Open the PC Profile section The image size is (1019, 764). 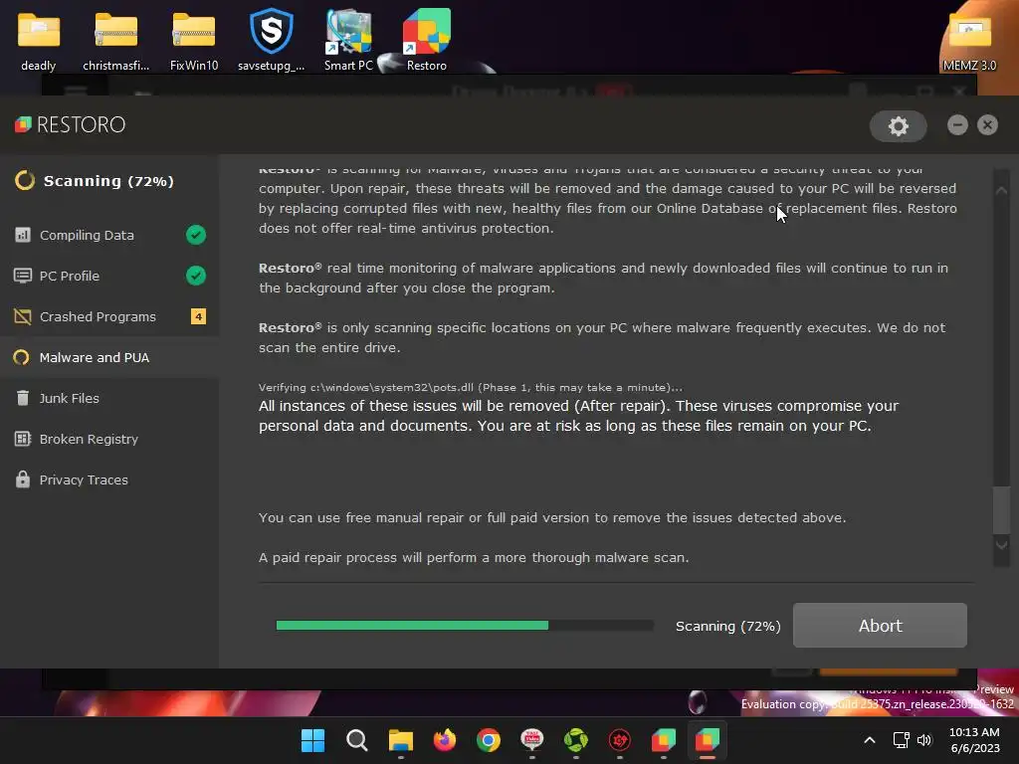[x=109, y=277]
